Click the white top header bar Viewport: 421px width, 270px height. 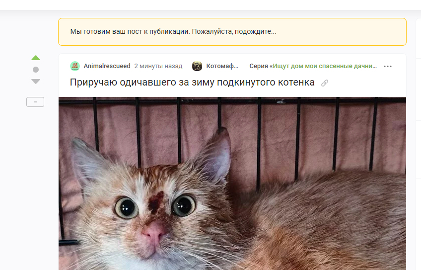[210, 5]
